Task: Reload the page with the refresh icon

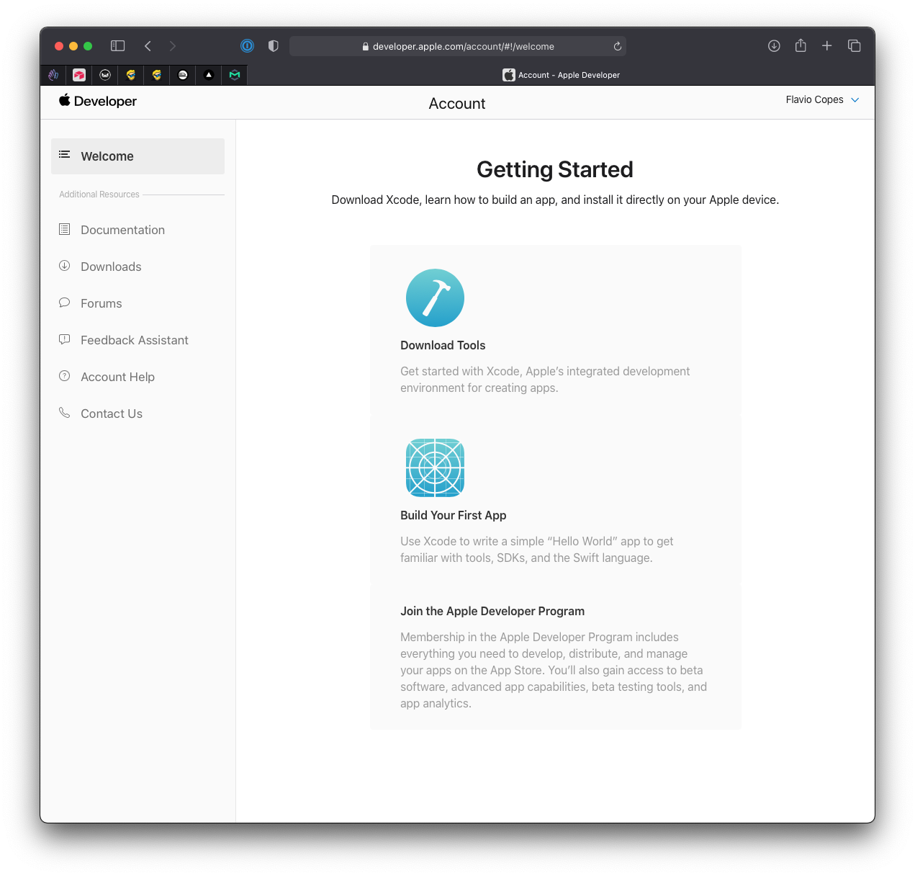Action: click(617, 46)
